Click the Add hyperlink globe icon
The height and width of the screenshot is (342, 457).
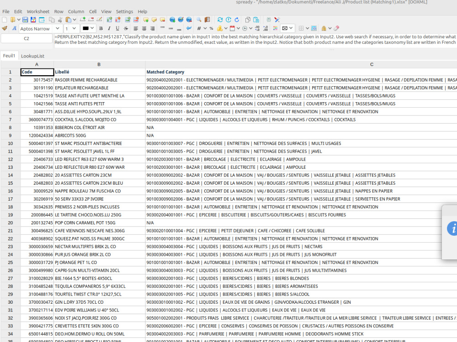pyautogui.click(x=173, y=20)
